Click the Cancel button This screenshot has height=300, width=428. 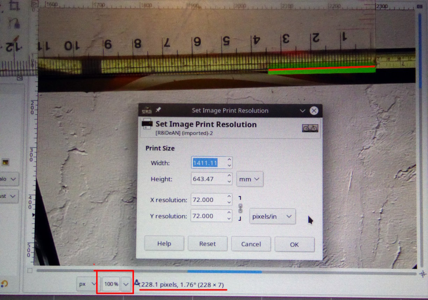pos(251,244)
